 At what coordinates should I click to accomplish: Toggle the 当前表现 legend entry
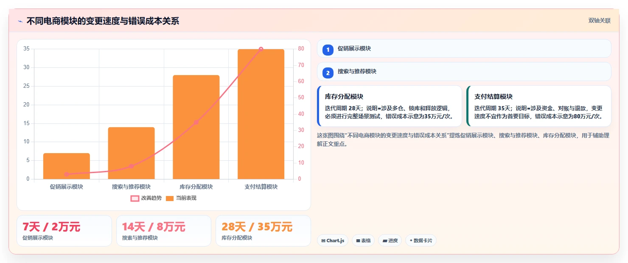point(181,198)
